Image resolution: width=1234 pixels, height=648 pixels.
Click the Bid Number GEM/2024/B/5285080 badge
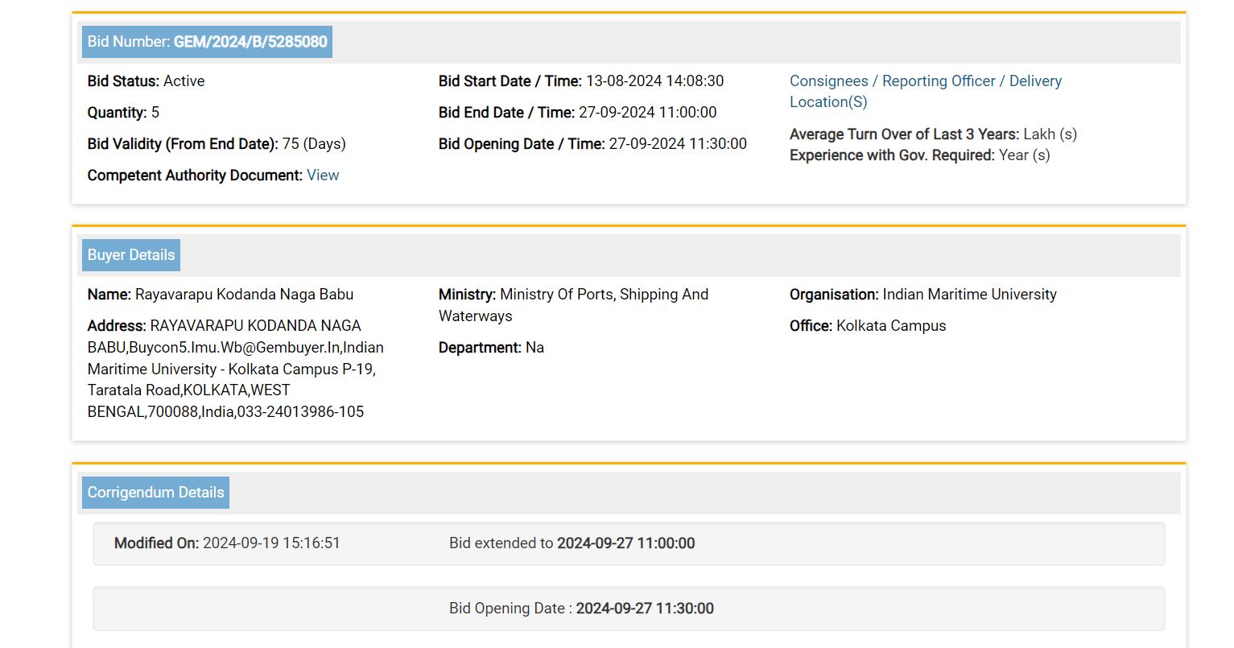[x=207, y=42]
